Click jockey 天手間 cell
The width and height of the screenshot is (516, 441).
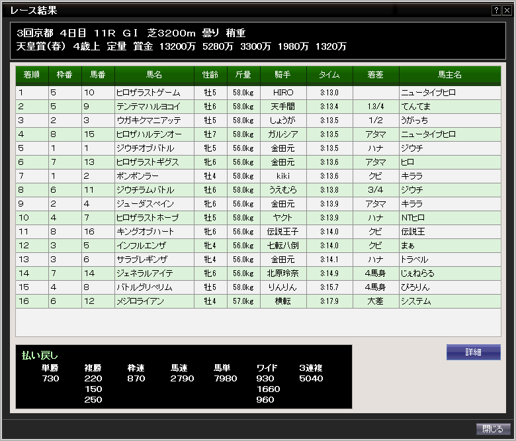283,107
